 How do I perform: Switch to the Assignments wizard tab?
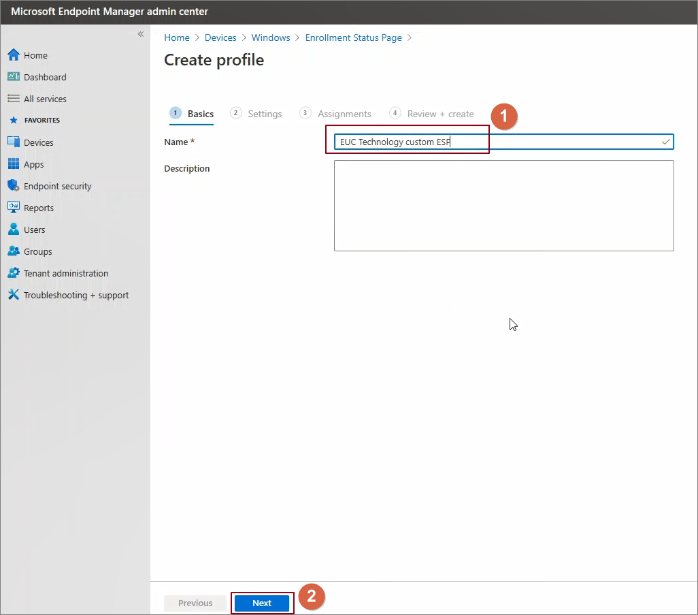[x=335, y=114]
